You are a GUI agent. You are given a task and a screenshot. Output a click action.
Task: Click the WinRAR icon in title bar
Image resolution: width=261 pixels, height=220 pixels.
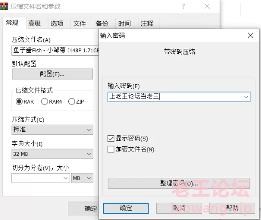4,6
